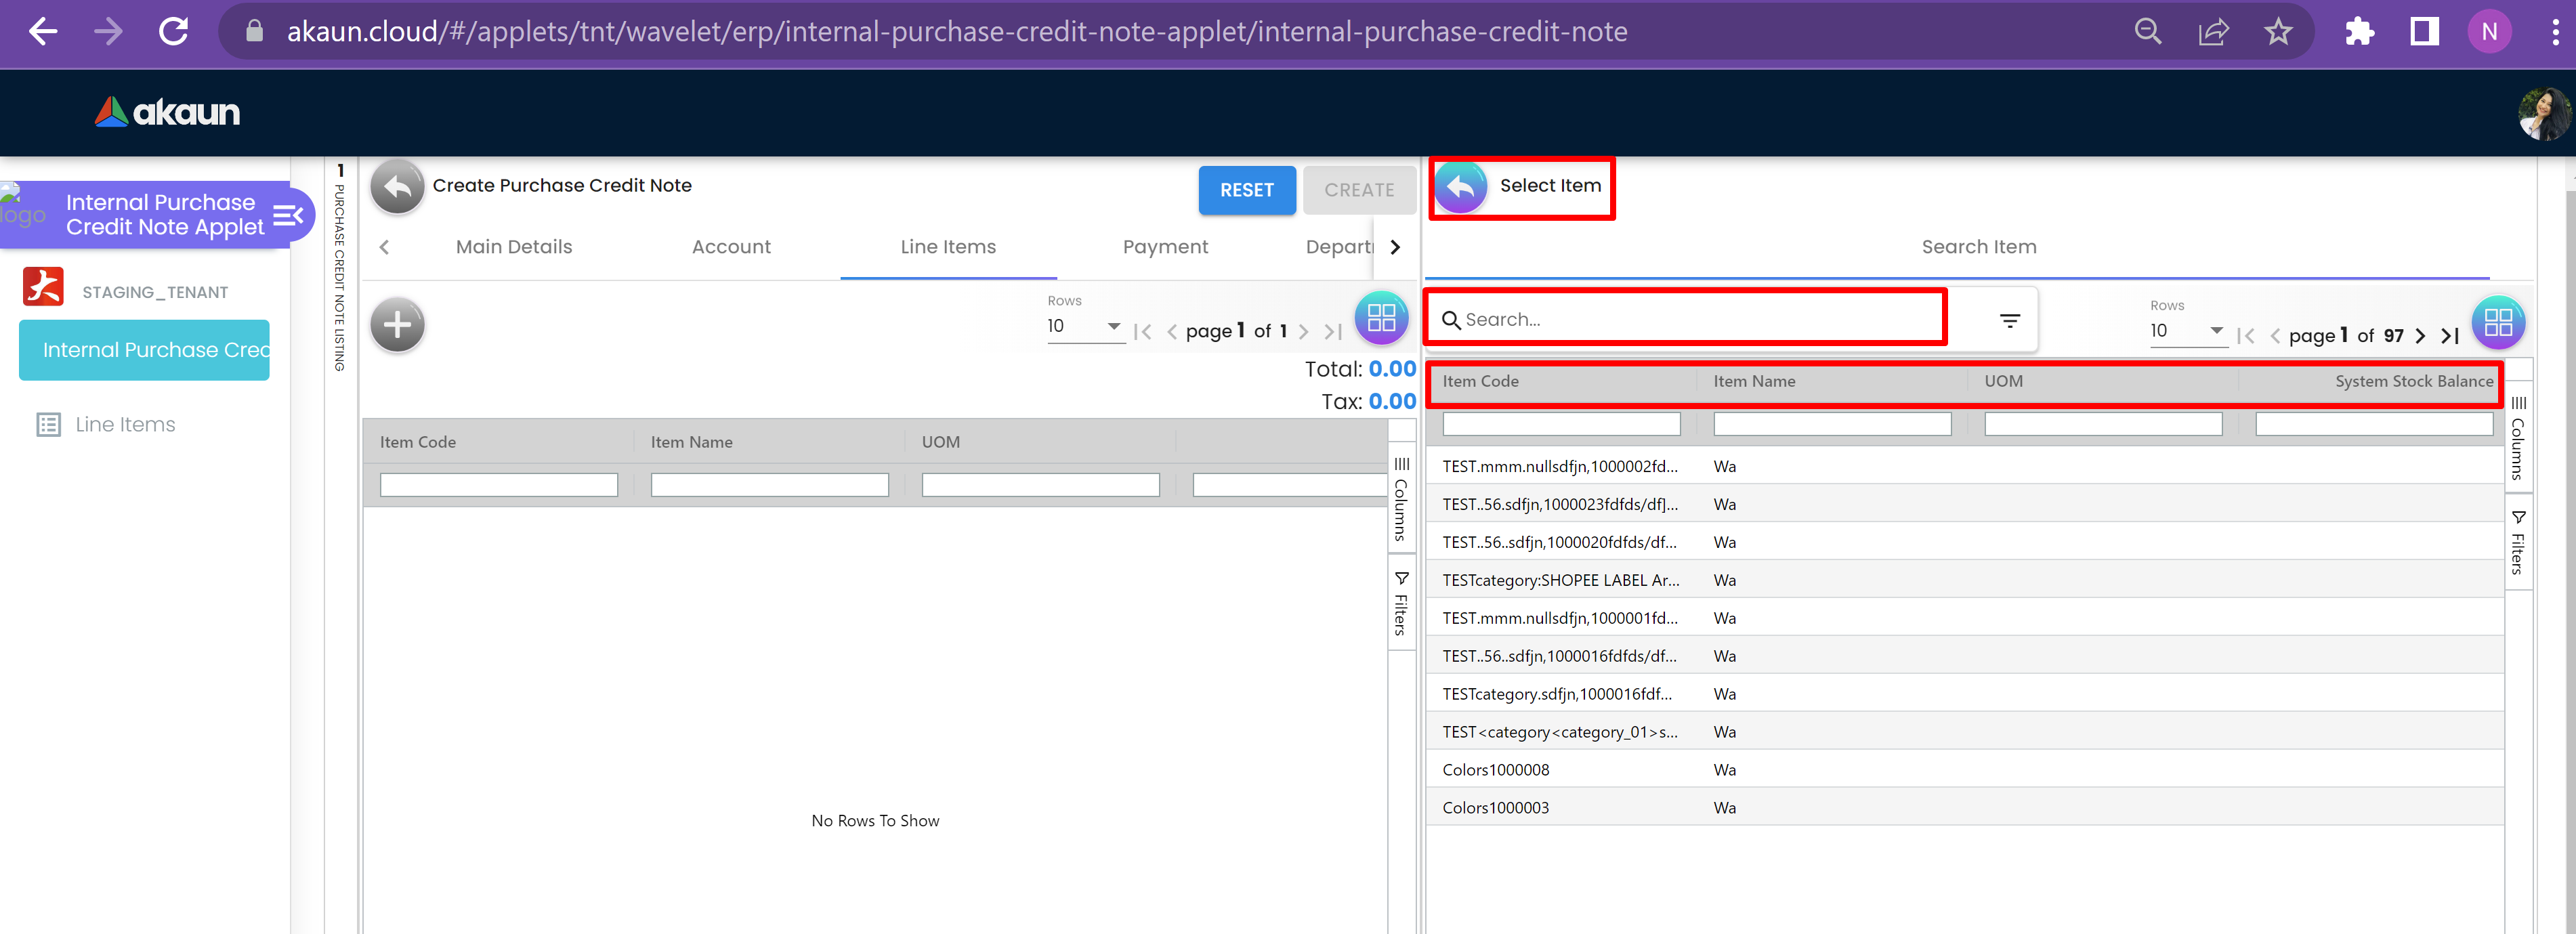Go to next page of item search results
This screenshot has width=2576, height=934.
2420,336
